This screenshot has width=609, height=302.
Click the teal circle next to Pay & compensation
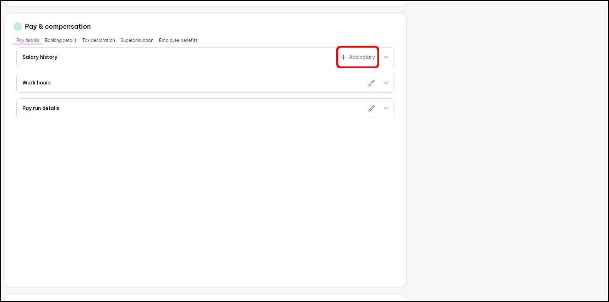(18, 27)
